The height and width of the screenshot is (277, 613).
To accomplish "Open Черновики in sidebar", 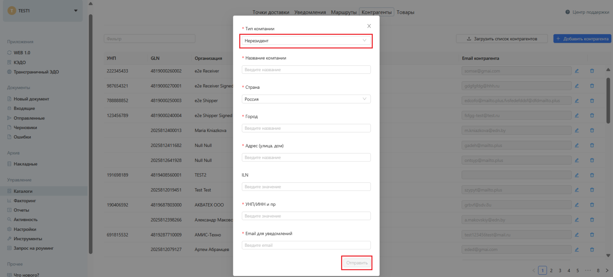I will click(x=22, y=128).
